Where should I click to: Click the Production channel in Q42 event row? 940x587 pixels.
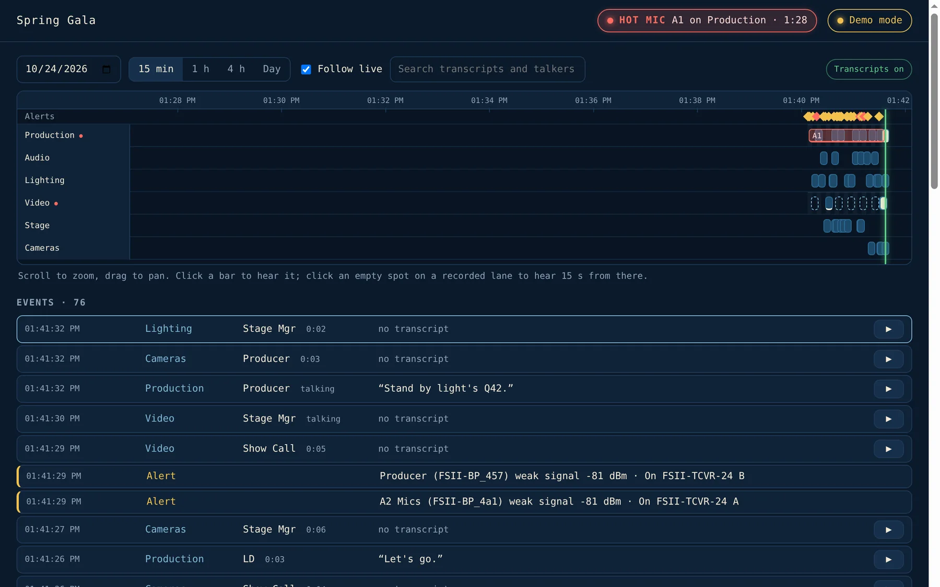pyautogui.click(x=174, y=389)
